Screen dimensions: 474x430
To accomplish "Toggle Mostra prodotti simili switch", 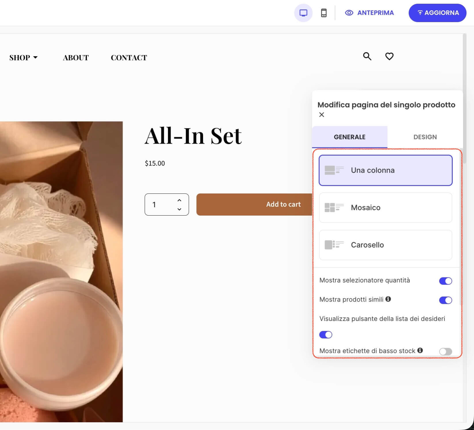I will [x=445, y=300].
